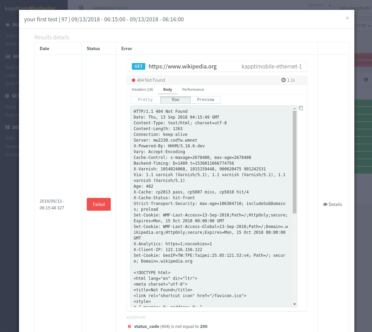This screenshot has width=372, height=332.
Task: Expand the john.kapptivate user menu
Action: [355, 7]
